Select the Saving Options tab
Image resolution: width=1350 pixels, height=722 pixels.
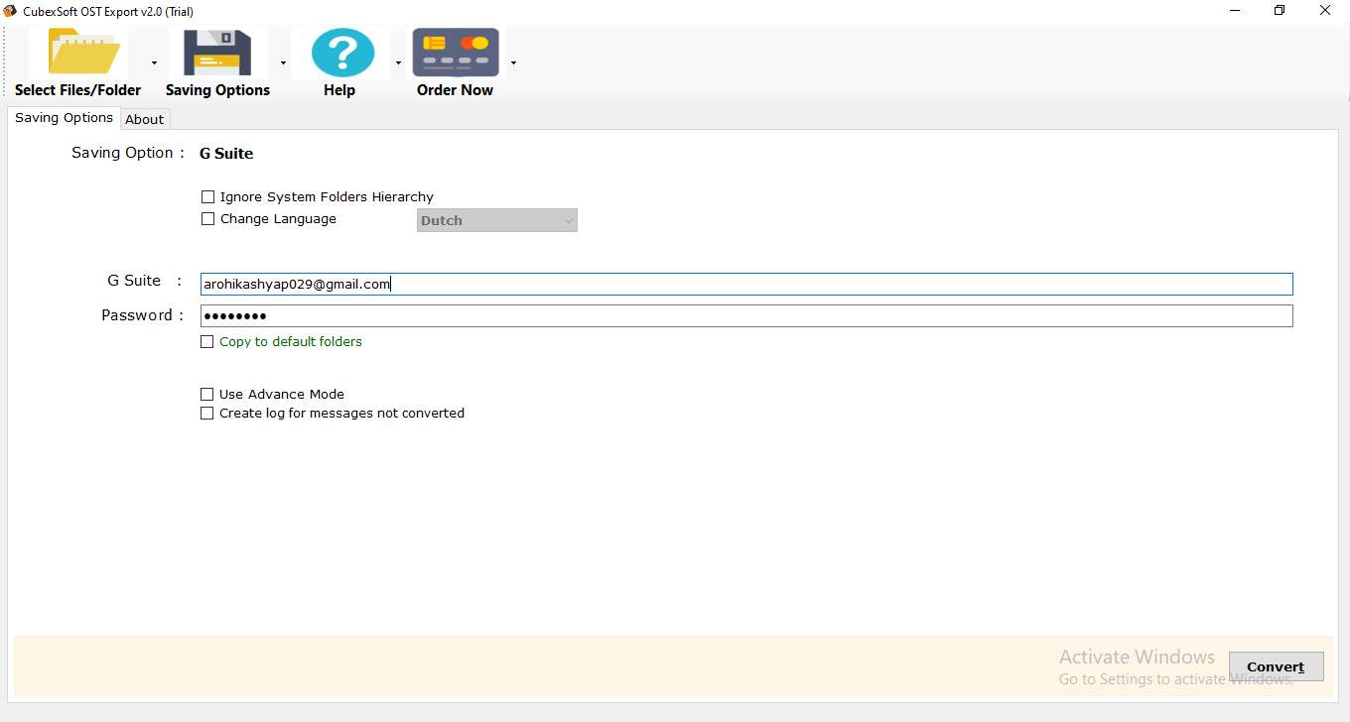click(x=64, y=118)
